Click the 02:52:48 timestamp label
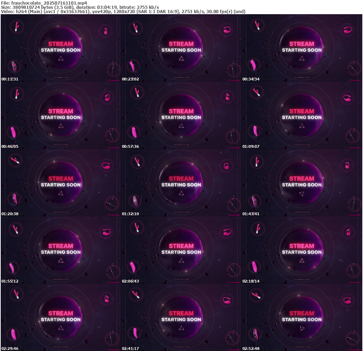This screenshot has width=363, height=351. [251, 349]
